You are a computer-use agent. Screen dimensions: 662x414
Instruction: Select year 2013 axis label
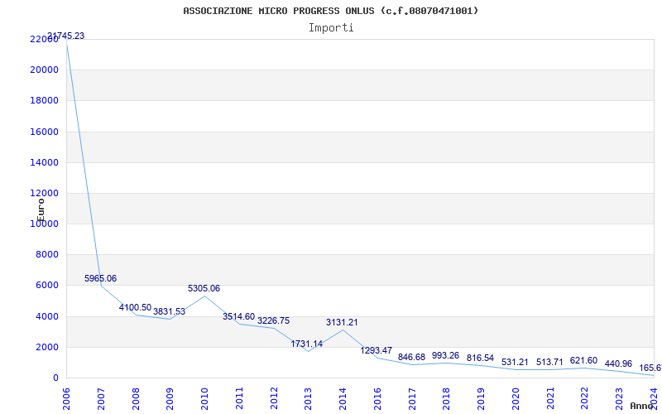[x=308, y=399]
